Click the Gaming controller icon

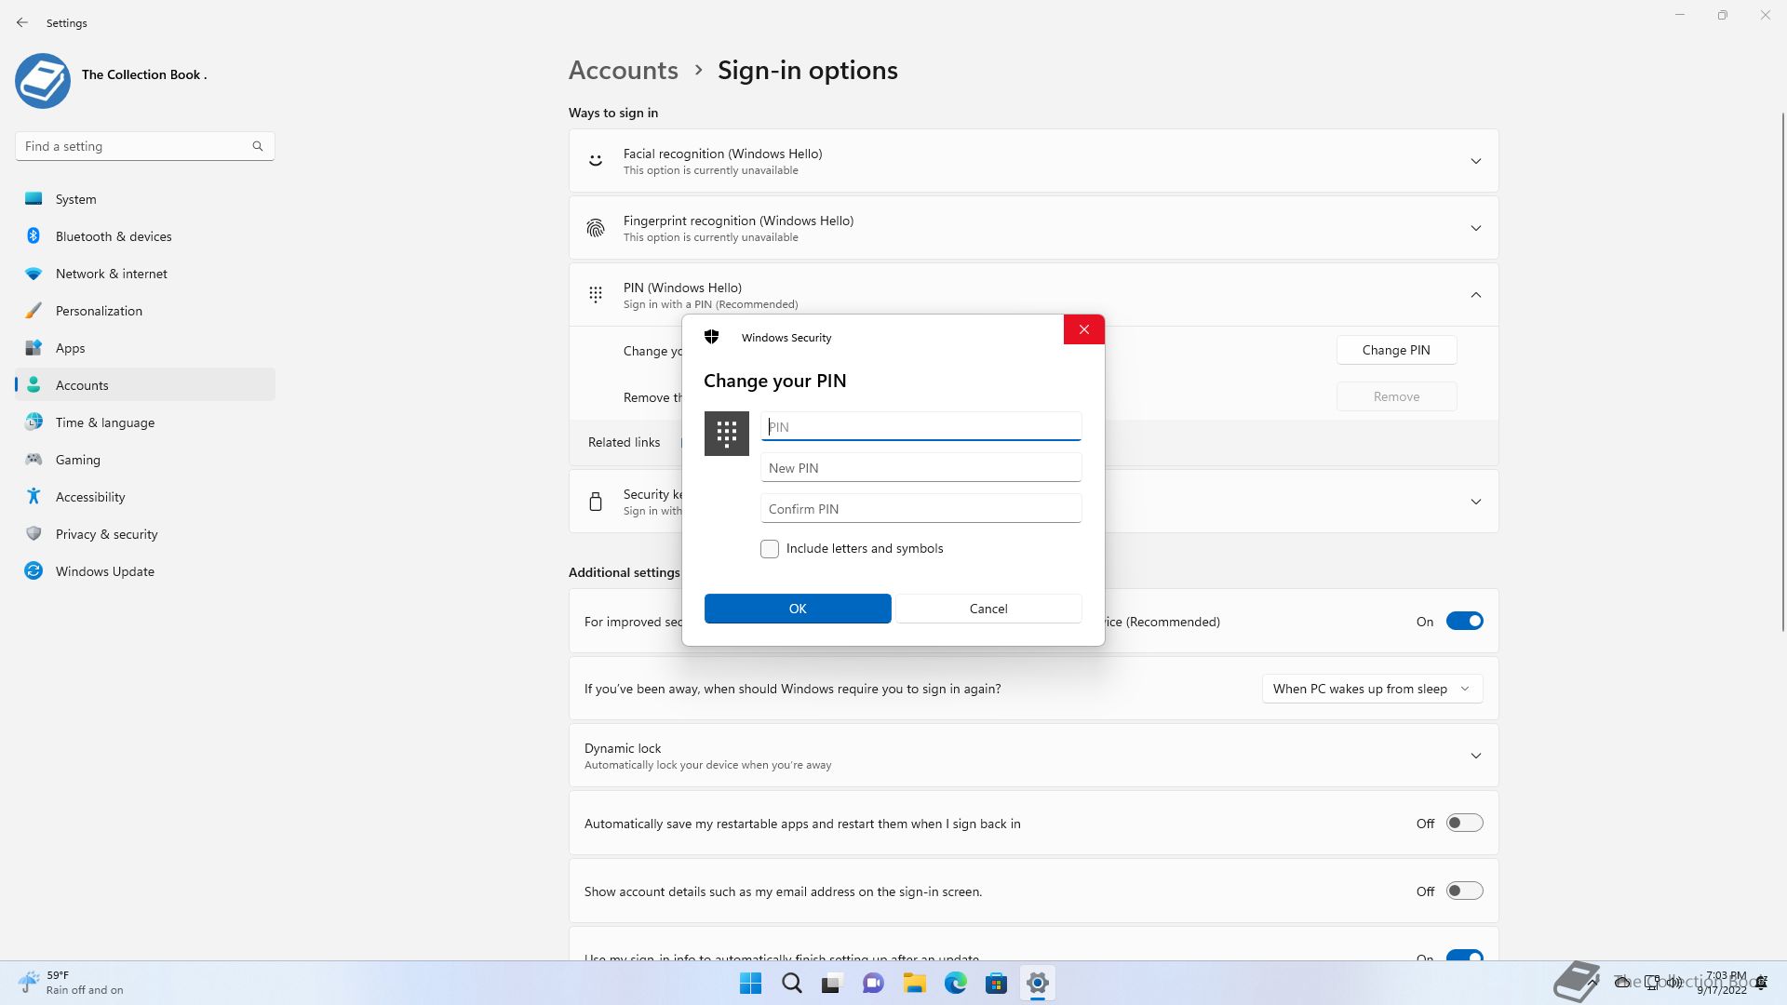[34, 459]
